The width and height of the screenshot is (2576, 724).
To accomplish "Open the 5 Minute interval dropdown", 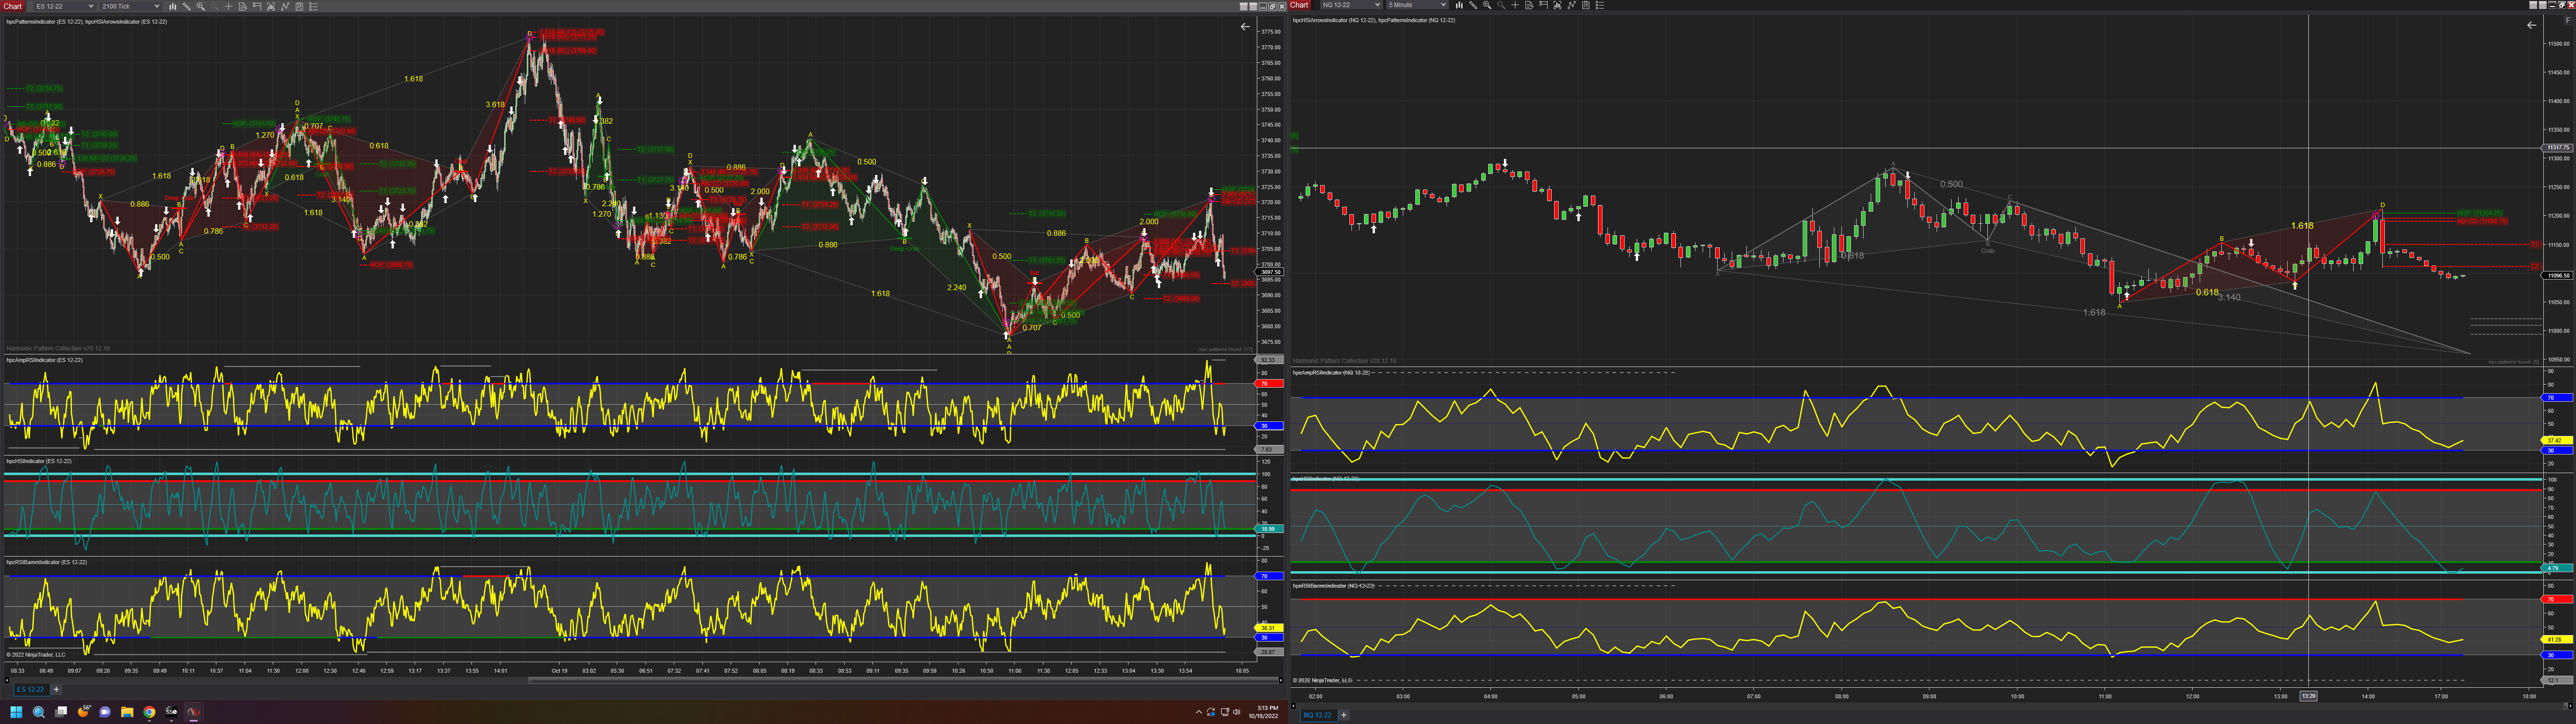I will point(1443,5).
